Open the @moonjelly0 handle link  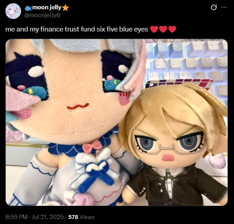pos(42,15)
